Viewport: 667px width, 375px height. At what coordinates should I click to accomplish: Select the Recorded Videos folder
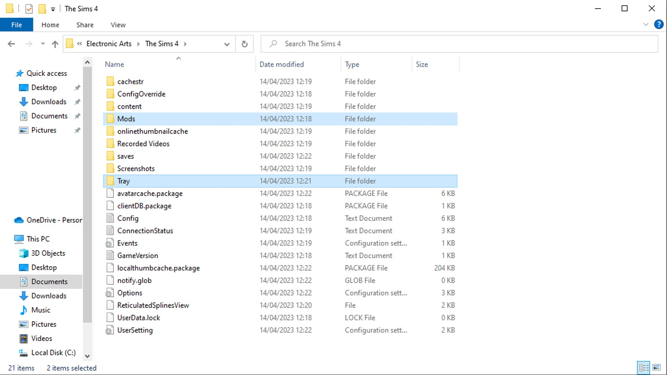(280, 144)
